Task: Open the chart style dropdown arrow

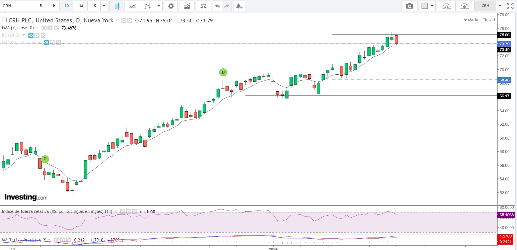Action: coord(159,6)
